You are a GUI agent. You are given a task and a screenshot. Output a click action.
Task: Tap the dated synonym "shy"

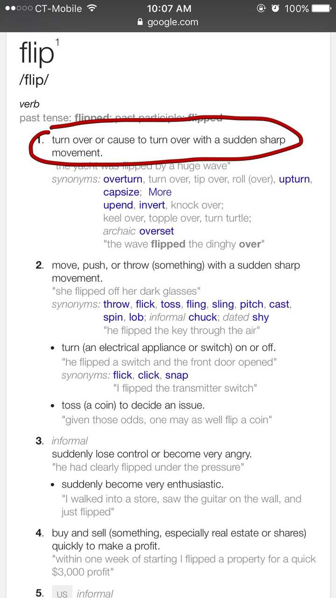tap(260, 317)
